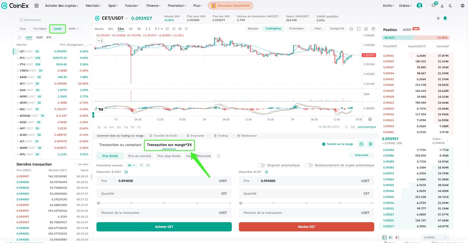Open the chart indicators icon

pyautogui.click(x=167, y=29)
